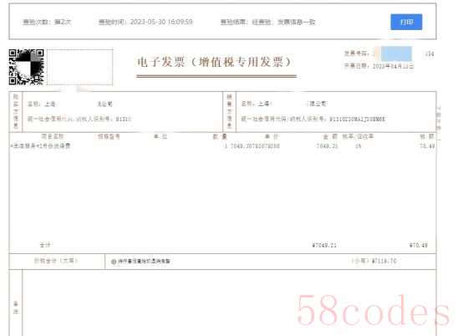This screenshot has width=463, height=336.
Task: Click the blue 打印 print button
Action: click(x=406, y=22)
